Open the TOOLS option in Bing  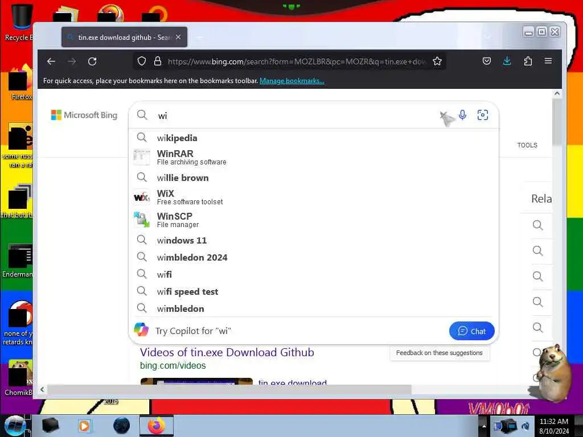pos(527,145)
